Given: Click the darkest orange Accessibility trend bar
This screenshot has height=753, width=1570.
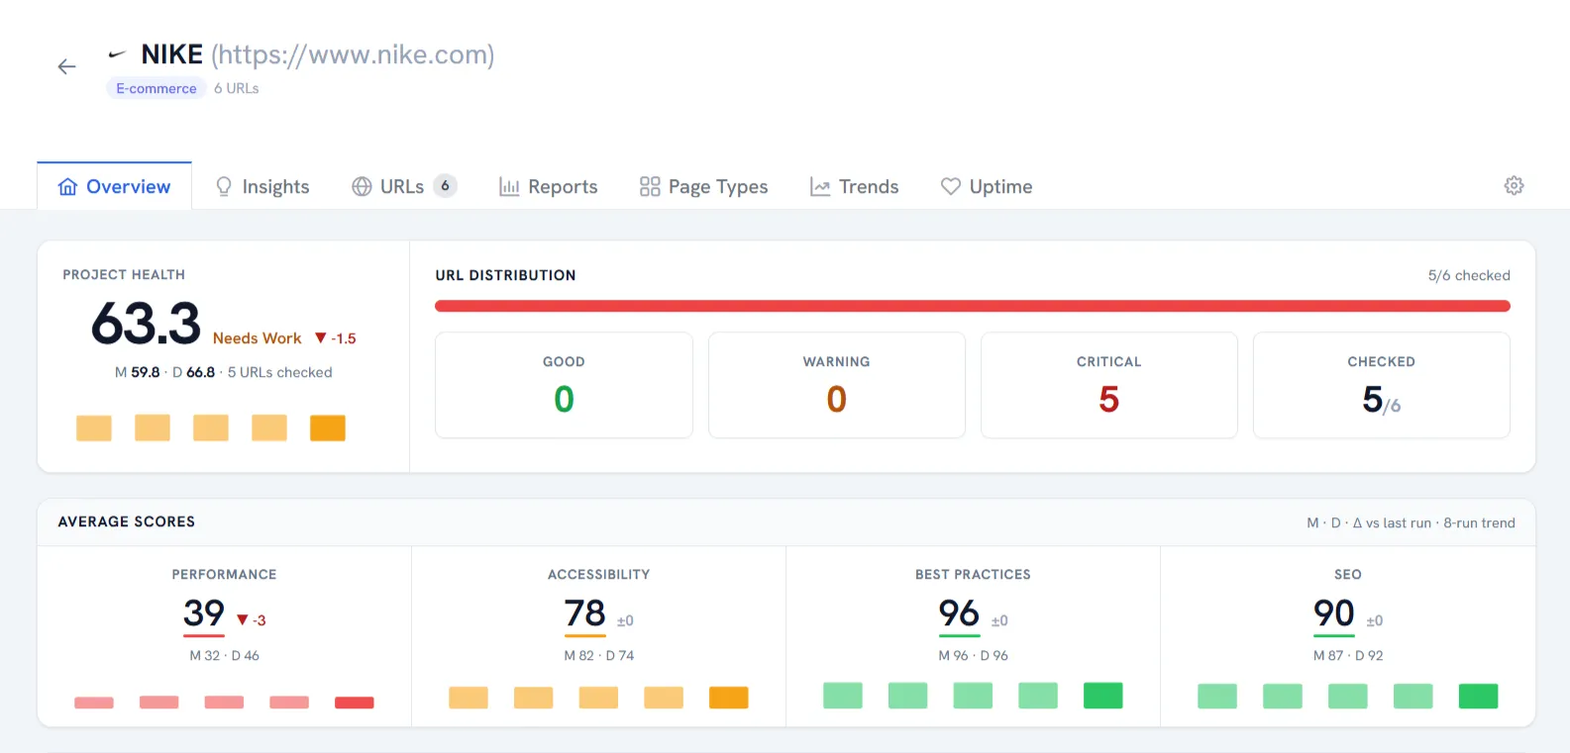Looking at the screenshot, I should [729, 698].
